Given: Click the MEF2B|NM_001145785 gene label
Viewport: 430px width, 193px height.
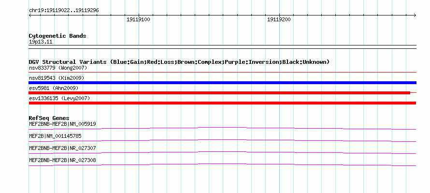Looking at the screenshot, I should point(55,136).
